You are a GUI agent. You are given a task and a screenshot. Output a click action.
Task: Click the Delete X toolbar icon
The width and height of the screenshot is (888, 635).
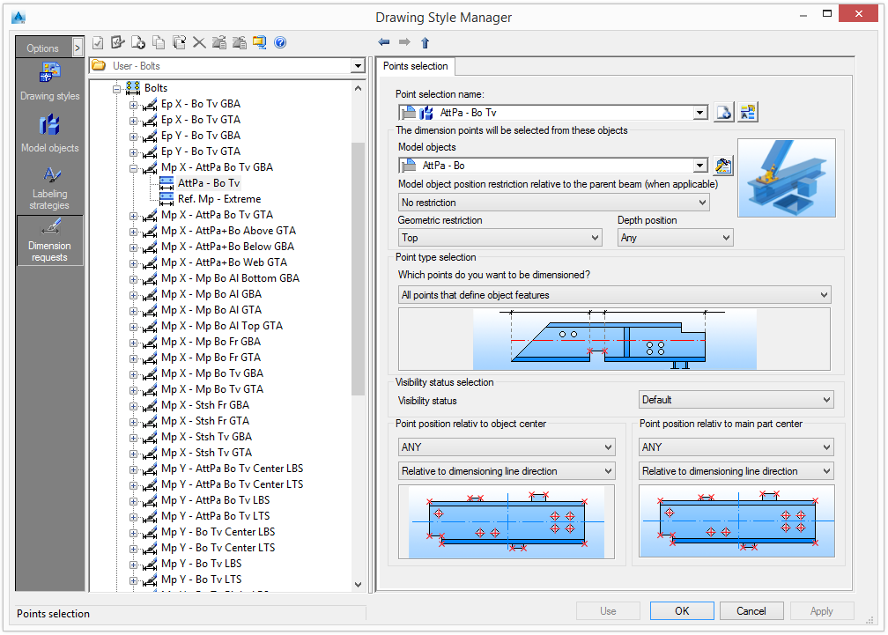click(199, 42)
